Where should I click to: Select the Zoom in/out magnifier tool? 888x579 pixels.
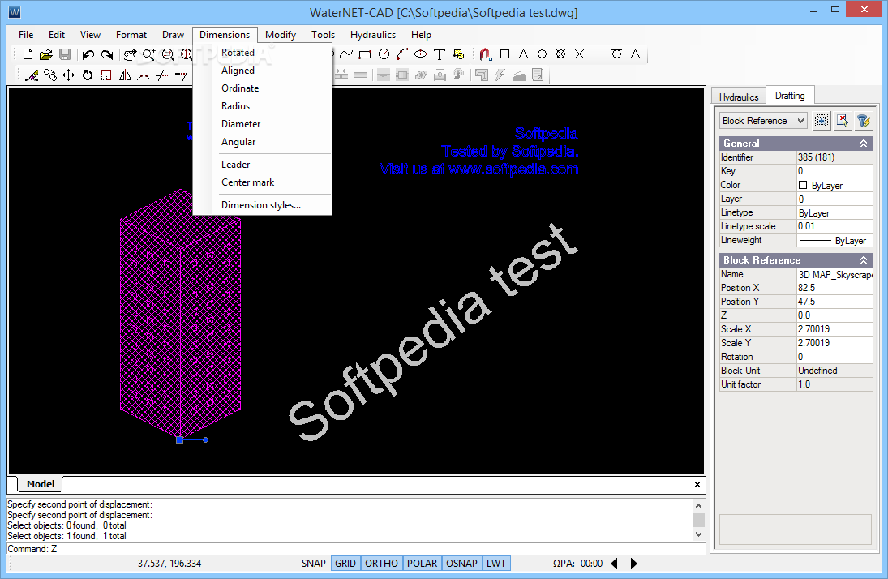point(149,54)
